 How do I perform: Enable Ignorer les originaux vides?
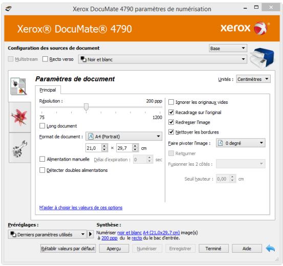171,102
